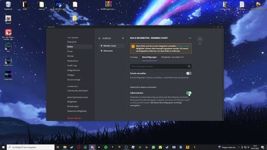
Task: Open the Integrationen settings page
Action: [79, 70]
